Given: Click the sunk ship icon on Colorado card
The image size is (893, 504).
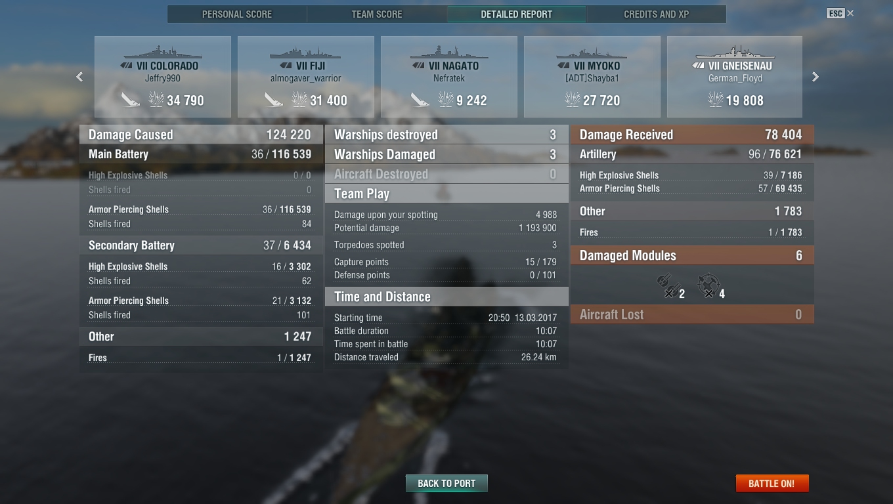Looking at the screenshot, I should 131,100.
